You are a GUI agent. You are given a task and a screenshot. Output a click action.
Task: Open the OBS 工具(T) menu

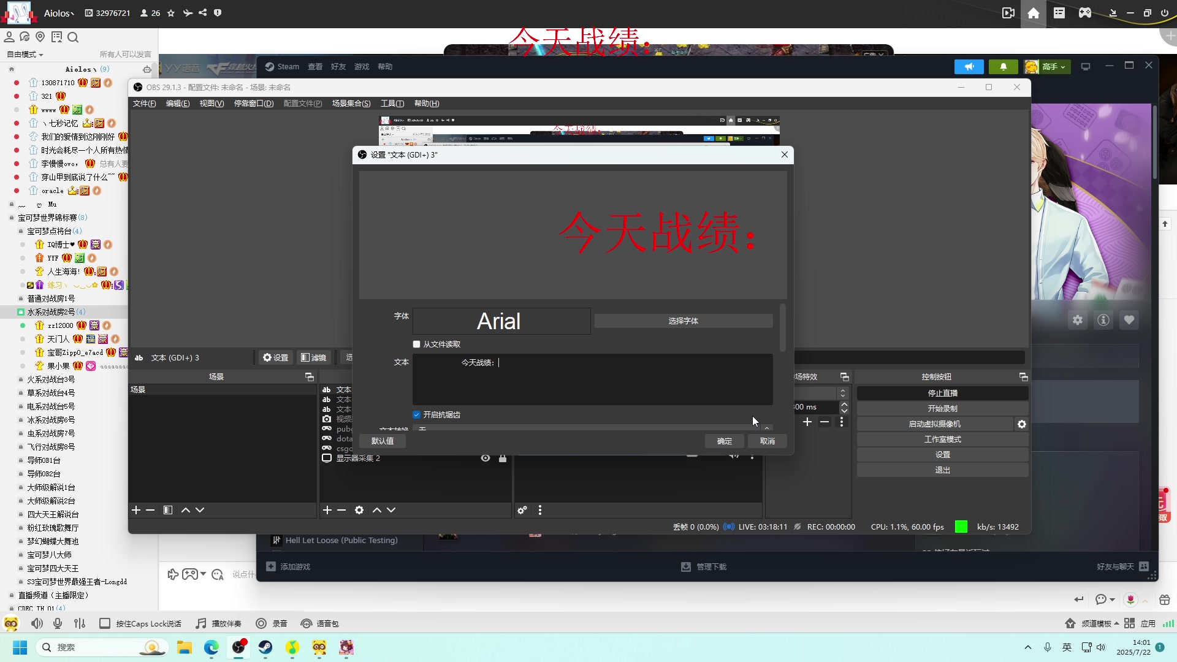(392, 104)
